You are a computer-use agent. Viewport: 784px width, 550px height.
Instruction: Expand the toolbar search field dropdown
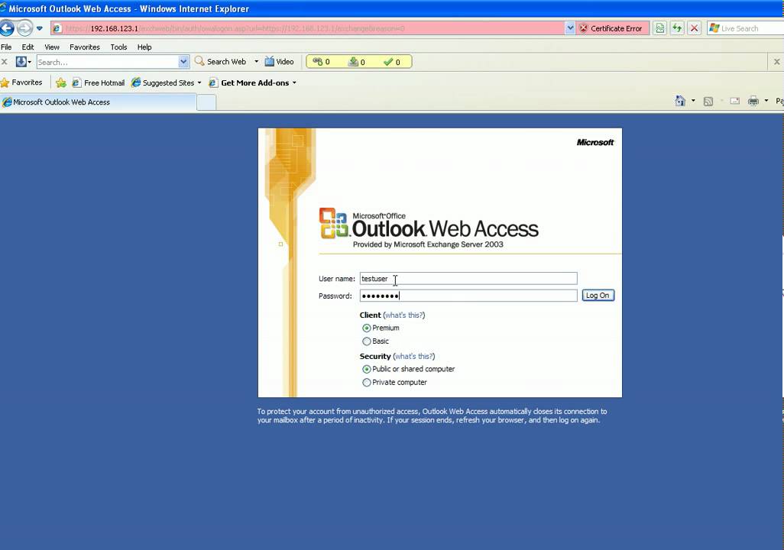click(183, 62)
